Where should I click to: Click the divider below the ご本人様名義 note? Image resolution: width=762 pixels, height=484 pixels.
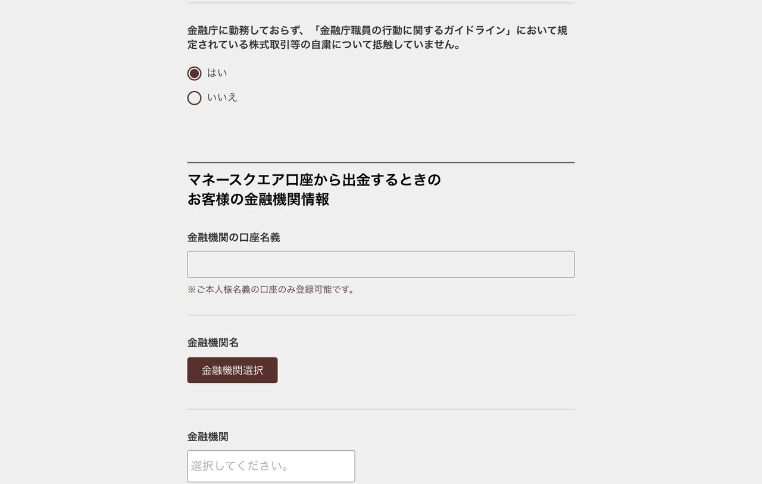pos(380,315)
